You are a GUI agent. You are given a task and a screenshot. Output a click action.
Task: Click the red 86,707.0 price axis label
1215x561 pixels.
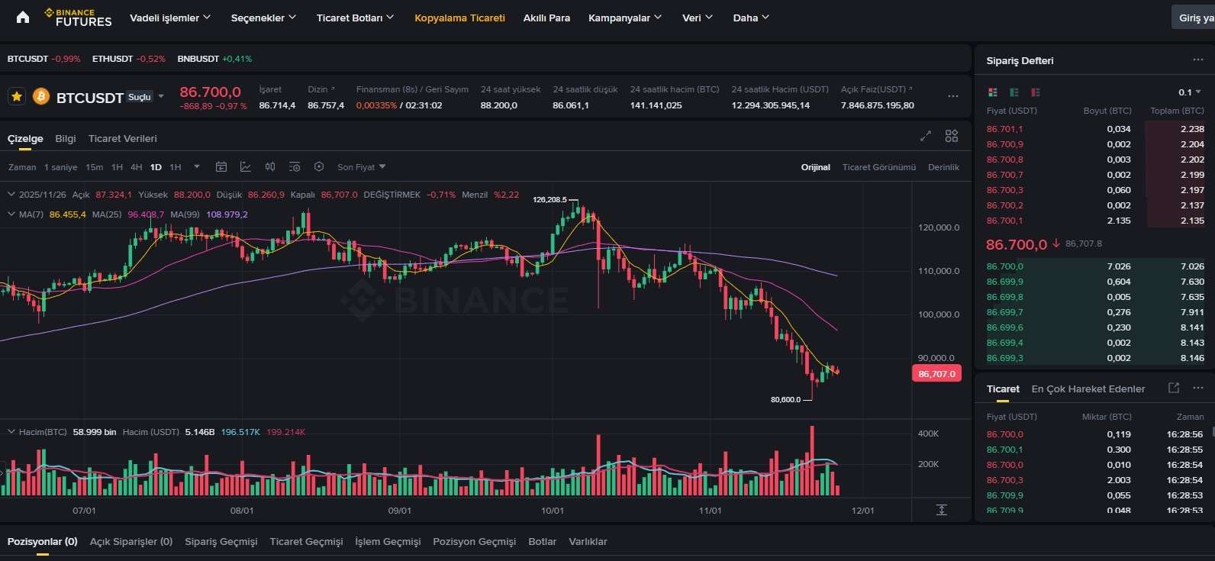click(x=936, y=374)
